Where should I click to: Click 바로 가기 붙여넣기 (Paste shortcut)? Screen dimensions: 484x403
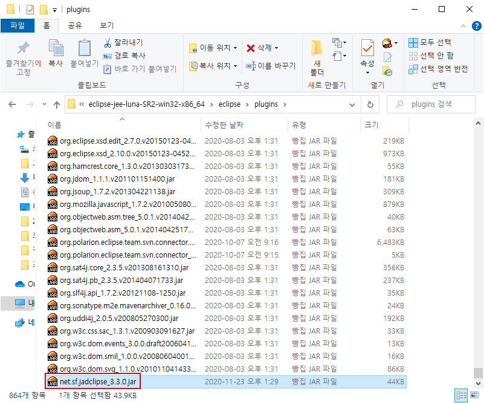(x=140, y=69)
